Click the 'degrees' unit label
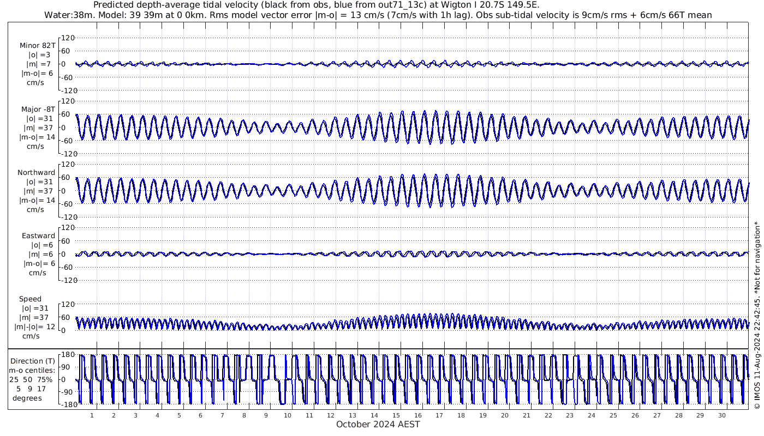This screenshot has width=764, height=436. (x=27, y=398)
